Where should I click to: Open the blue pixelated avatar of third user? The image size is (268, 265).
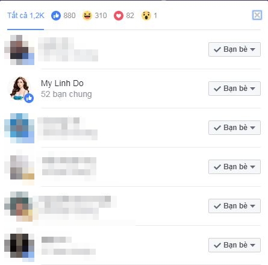(x=19, y=128)
